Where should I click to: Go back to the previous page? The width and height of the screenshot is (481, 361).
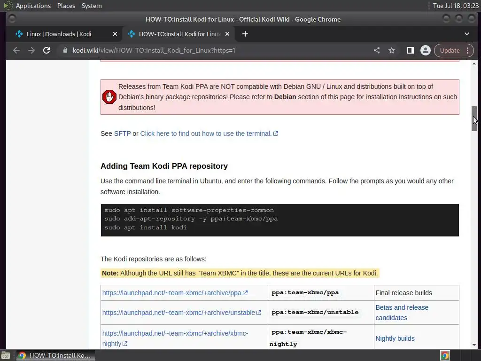click(16, 50)
